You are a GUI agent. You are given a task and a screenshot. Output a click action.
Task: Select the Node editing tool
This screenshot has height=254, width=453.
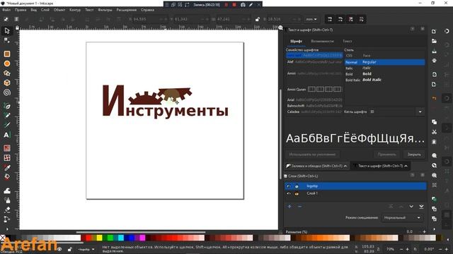[x=7, y=40]
